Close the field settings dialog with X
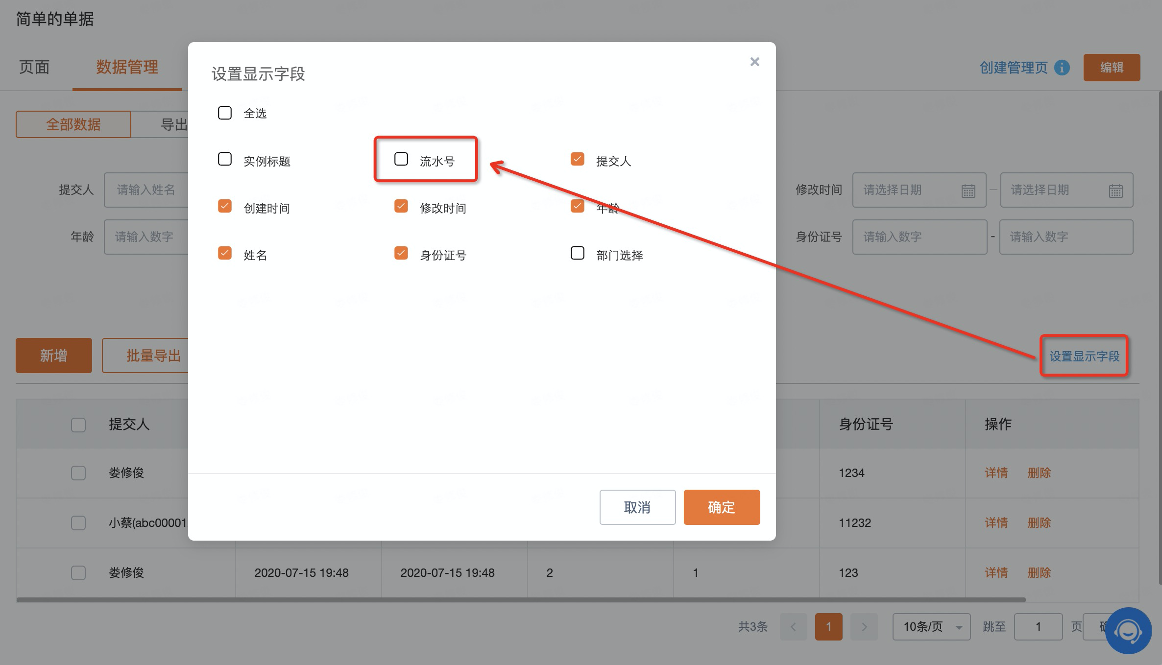The height and width of the screenshot is (665, 1162). 754,62
